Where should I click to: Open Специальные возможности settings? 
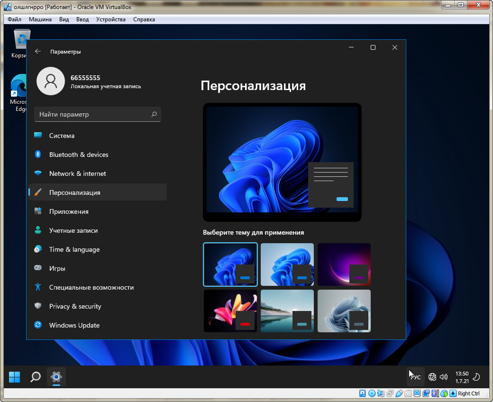coord(91,287)
